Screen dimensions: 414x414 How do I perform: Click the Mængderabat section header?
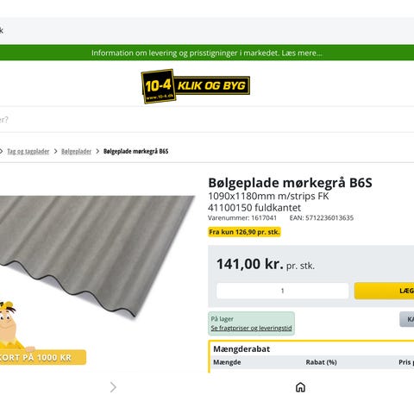(x=241, y=349)
